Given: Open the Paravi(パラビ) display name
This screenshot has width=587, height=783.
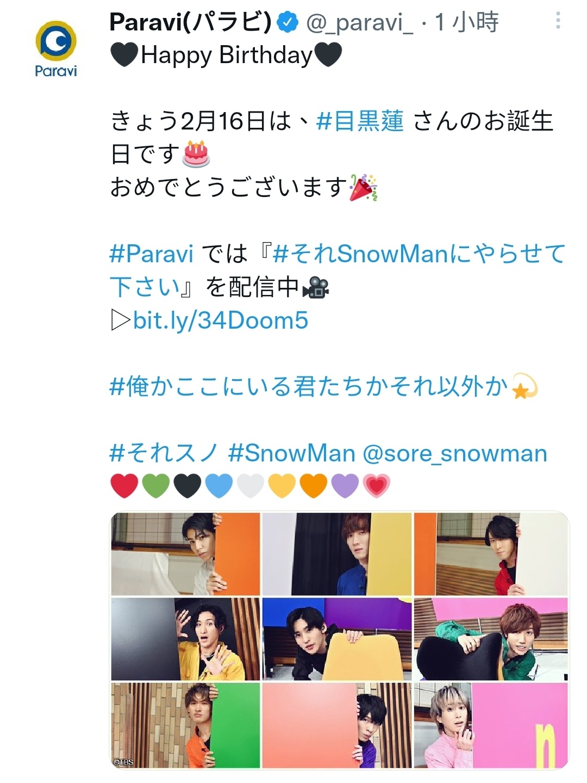Looking at the screenshot, I should tap(190, 22).
